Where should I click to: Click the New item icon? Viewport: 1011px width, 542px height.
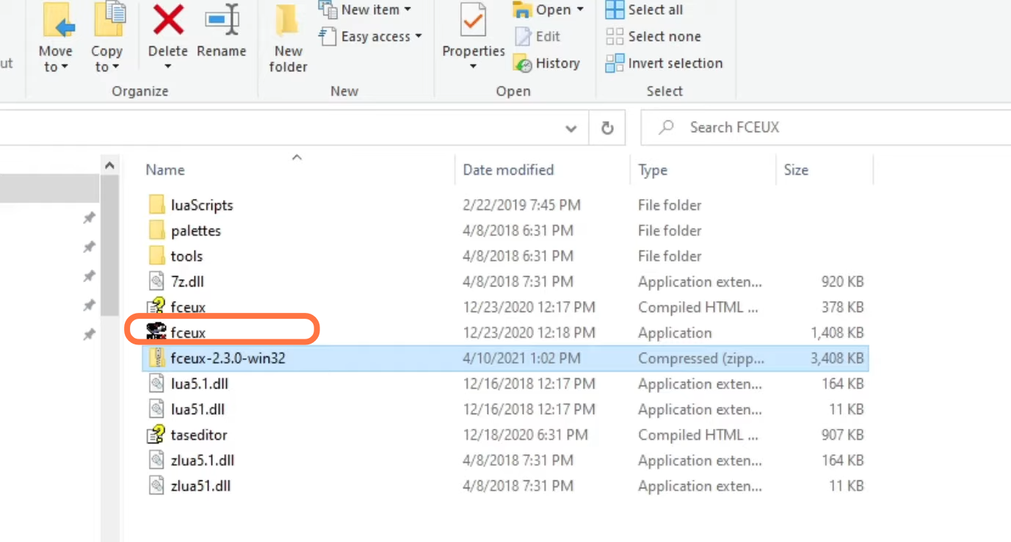tap(327, 10)
